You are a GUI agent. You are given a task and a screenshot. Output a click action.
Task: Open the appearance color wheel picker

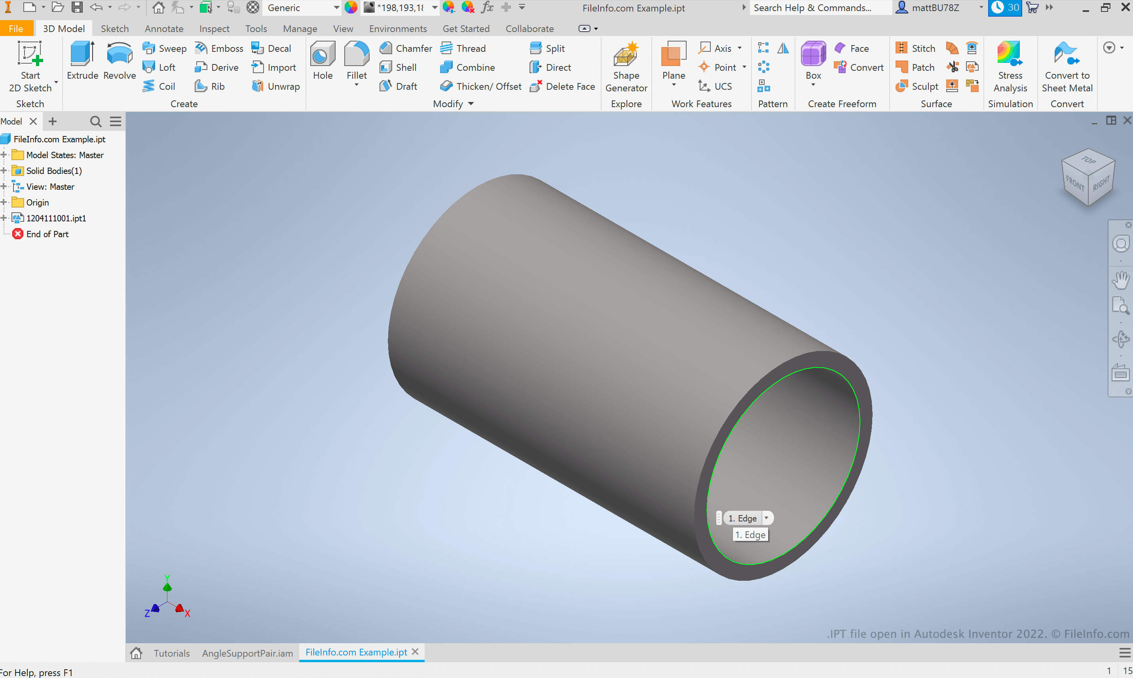pyautogui.click(x=351, y=8)
